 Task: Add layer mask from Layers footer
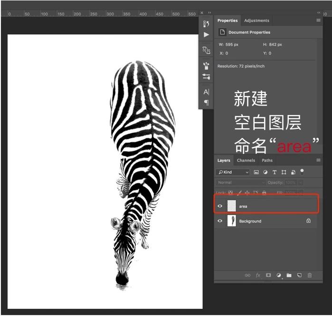[x=268, y=275]
